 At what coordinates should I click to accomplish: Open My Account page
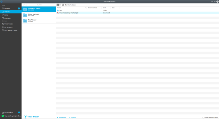11,27
